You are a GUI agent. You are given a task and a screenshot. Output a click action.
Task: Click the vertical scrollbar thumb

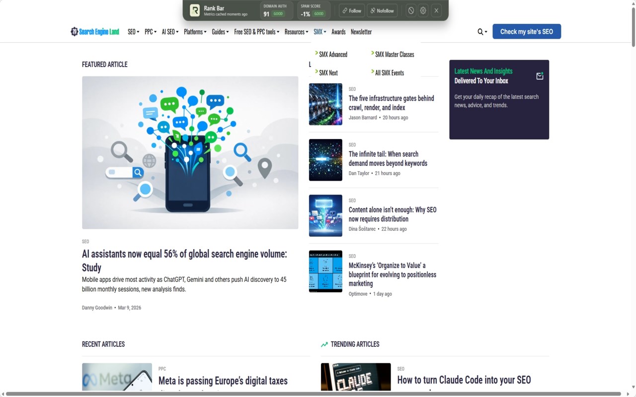633,27
